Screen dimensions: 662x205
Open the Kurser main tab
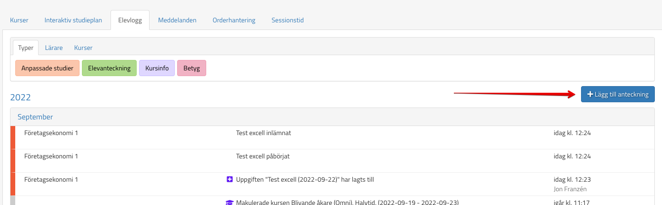[19, 20]
